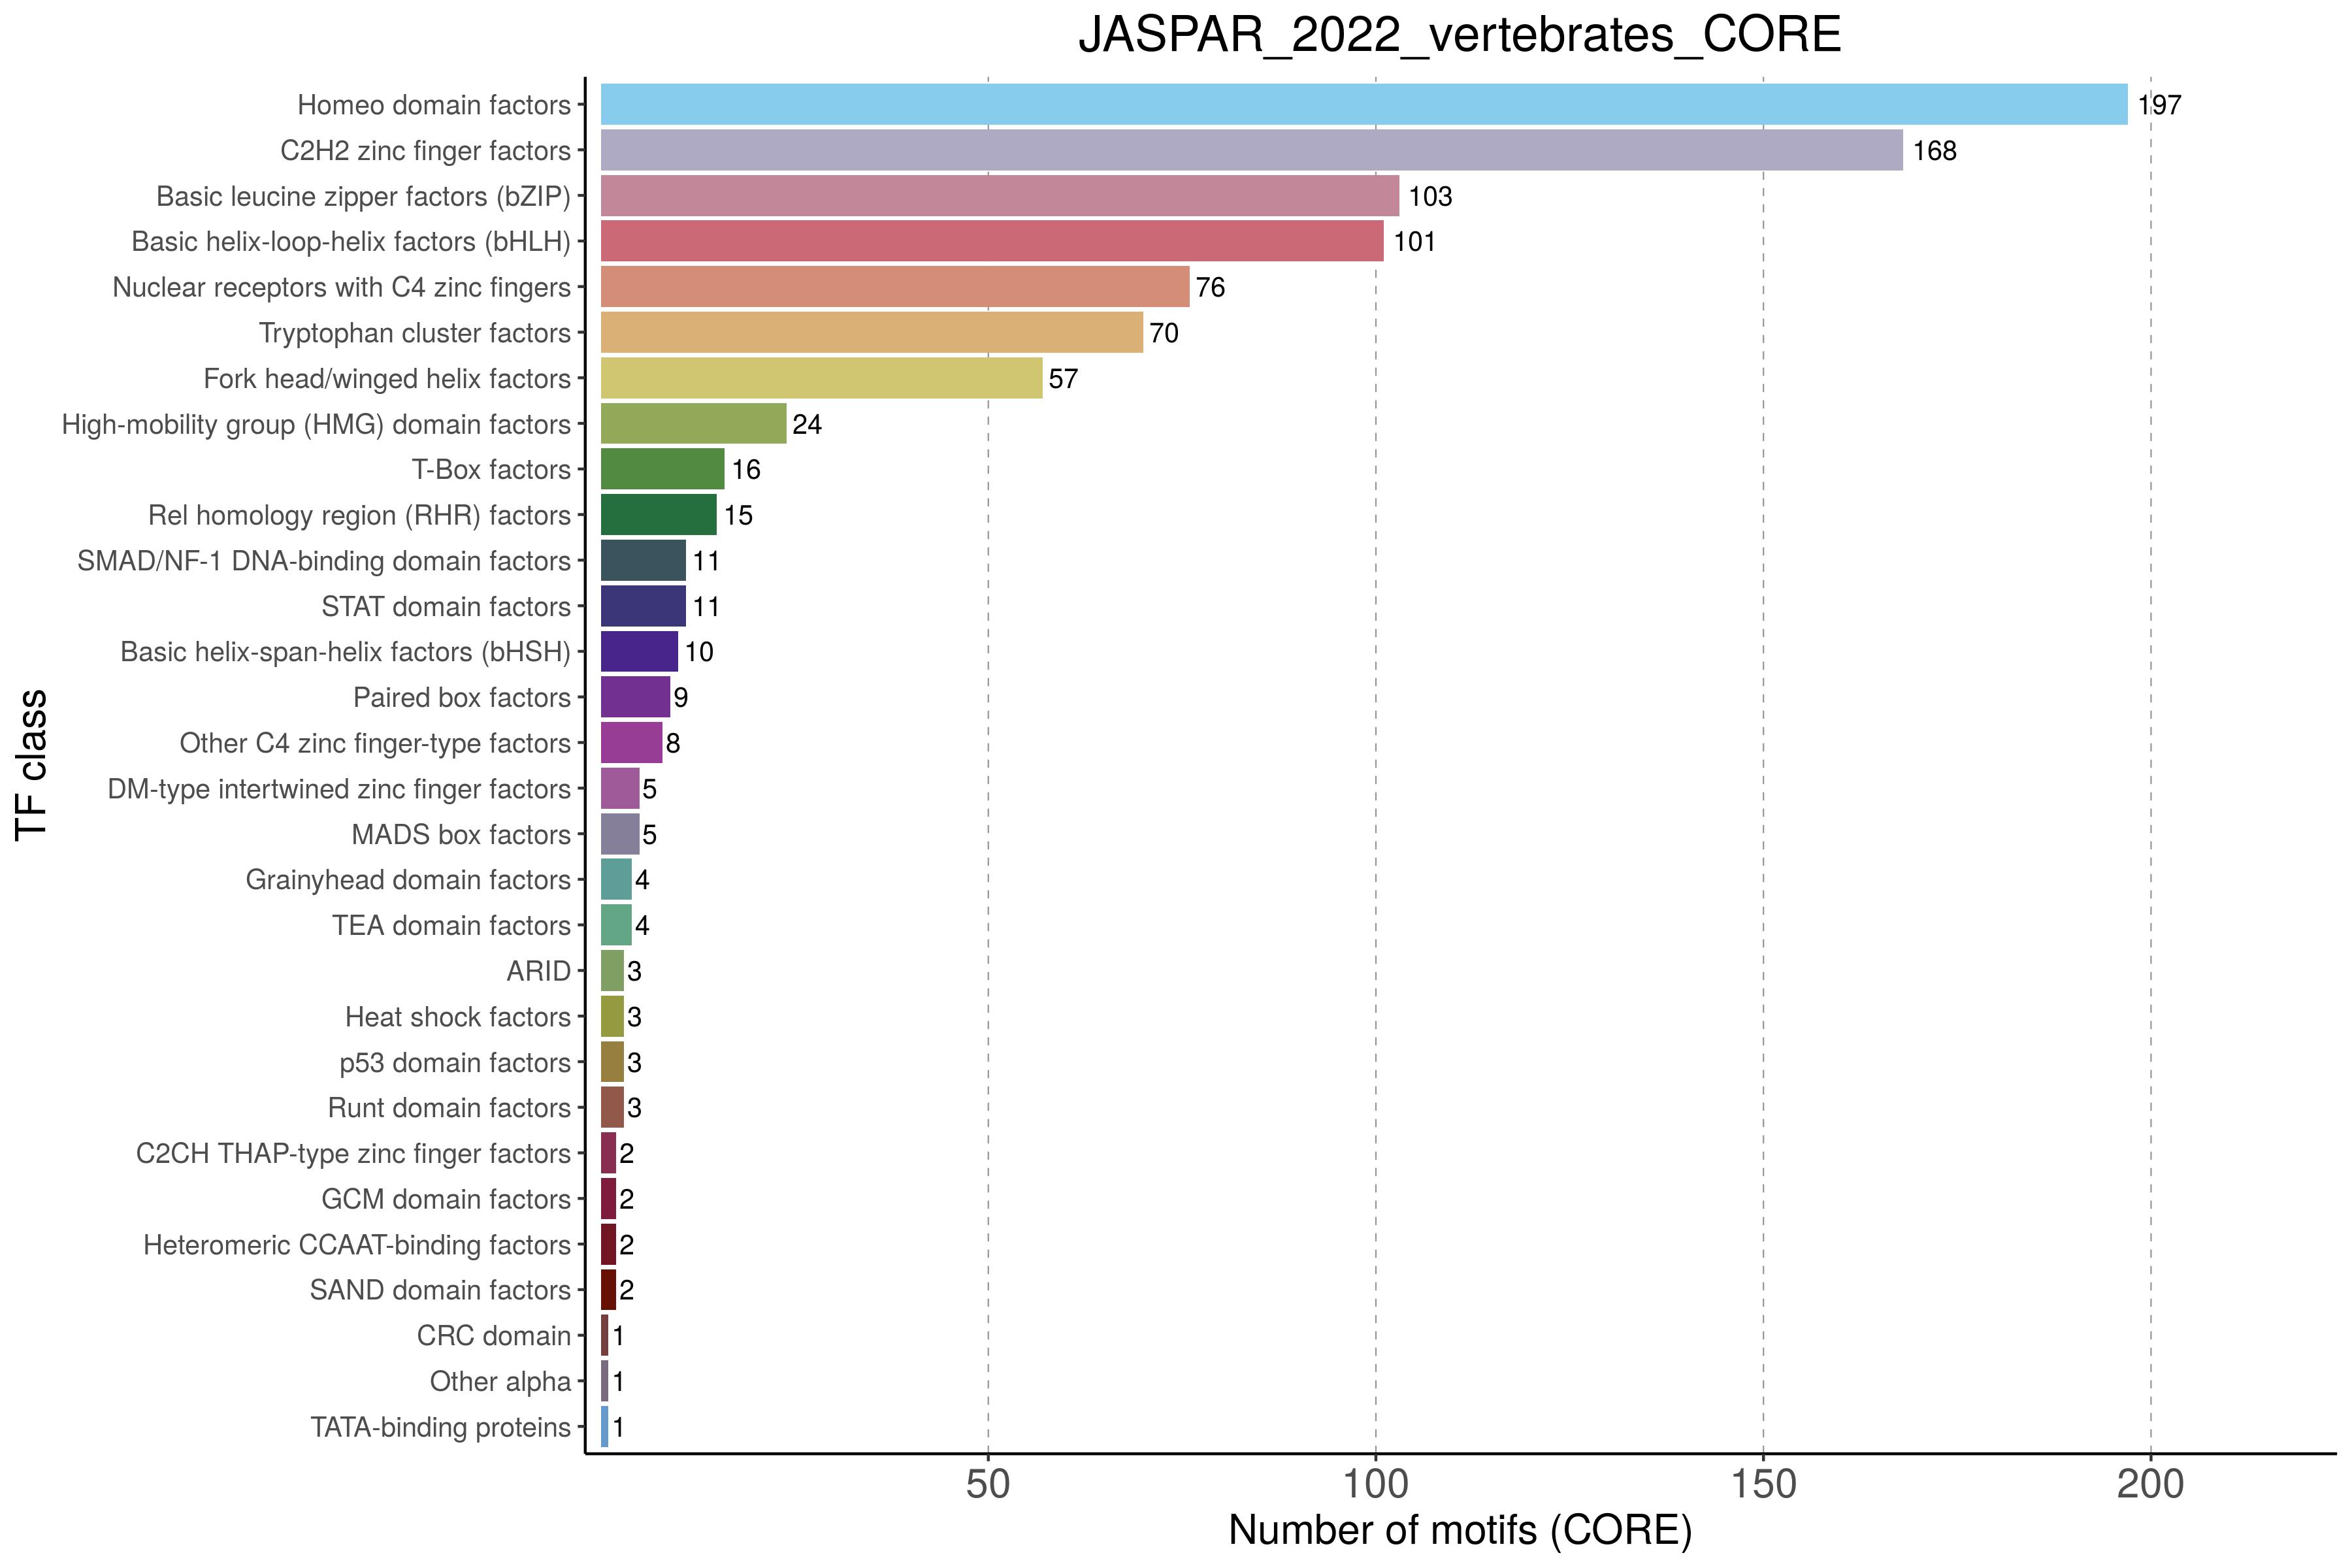Select the 'p53 domain factors' label
This screenshot has width=2352, height=1568.
(x=455, y=1063)
